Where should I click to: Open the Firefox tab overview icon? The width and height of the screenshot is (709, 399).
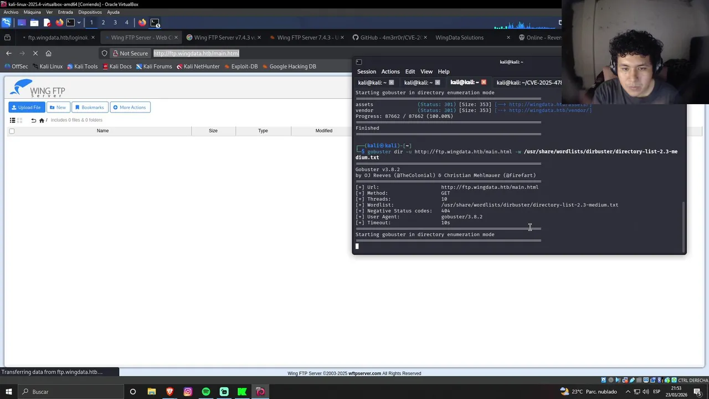[7, 38]
